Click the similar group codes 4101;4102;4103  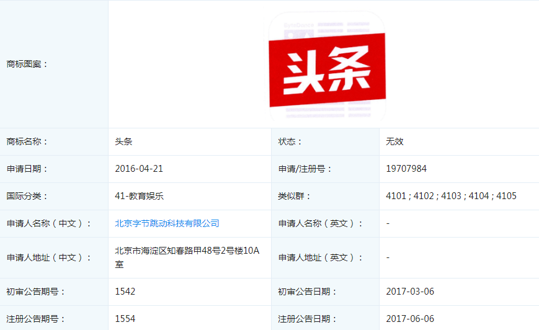click(451, 196)
